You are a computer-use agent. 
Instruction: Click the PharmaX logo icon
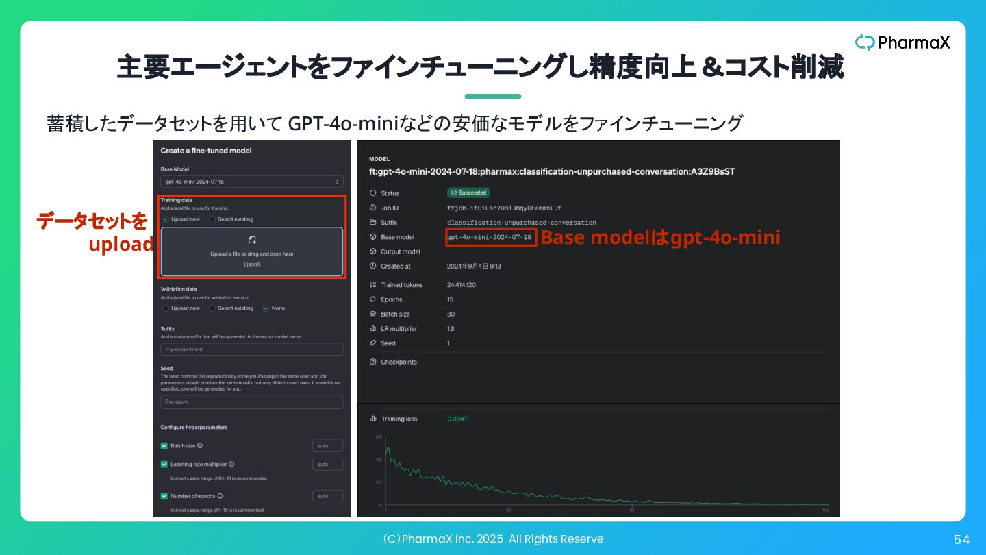pyautogui.click(x=865, y=42)
